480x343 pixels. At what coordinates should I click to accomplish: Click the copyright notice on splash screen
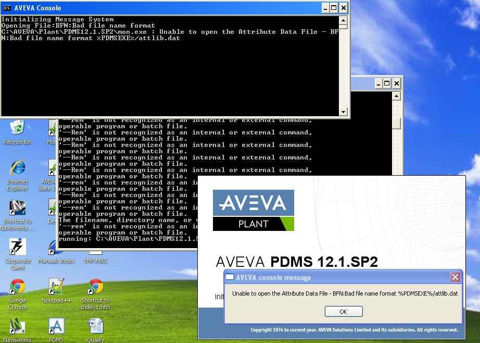pos(354,330)
